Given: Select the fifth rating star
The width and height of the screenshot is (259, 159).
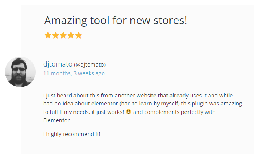Looking at the screenshot, I should click(x=78, y=36).
